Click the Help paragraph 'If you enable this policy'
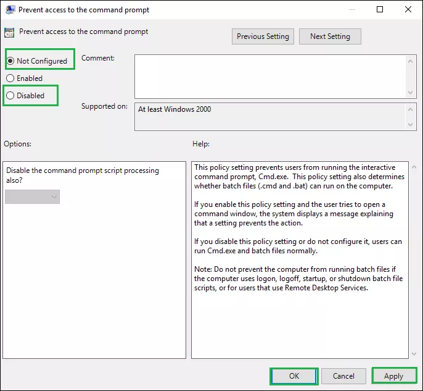This screenshot has height=391, width=423. [294, 214]
